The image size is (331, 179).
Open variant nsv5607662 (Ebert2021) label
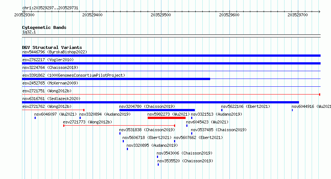(x=199, y=137)
